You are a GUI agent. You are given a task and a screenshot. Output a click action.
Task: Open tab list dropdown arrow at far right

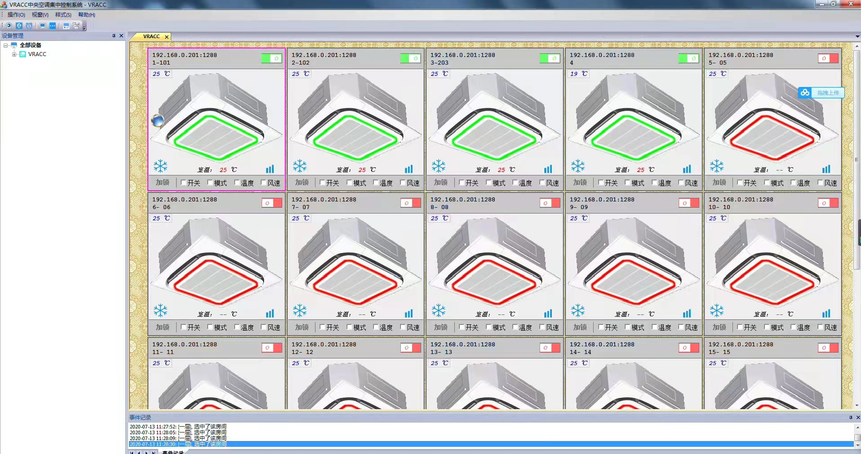pyautogui.click(x=857, y=36)
